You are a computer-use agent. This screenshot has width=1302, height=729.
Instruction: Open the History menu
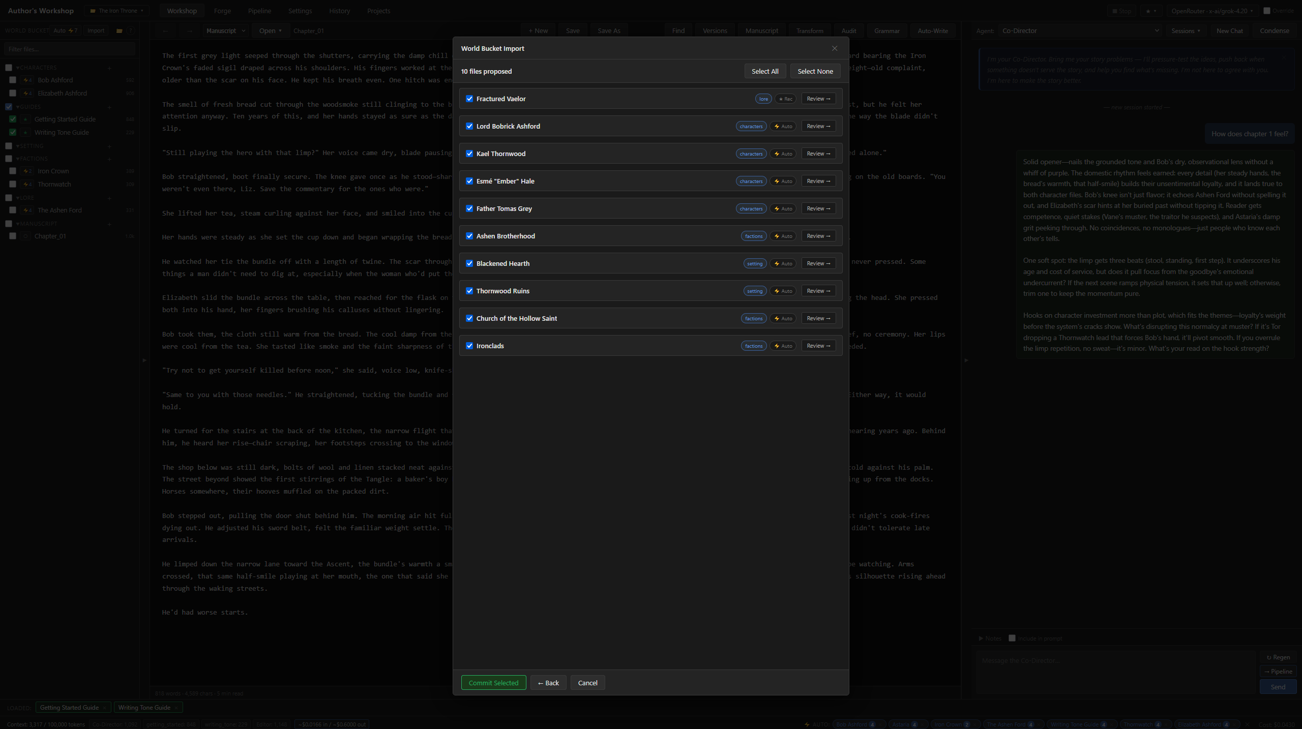click(339, 11)
